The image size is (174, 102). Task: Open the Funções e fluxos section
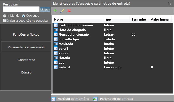pyautogui.click(x=26, y=35)
